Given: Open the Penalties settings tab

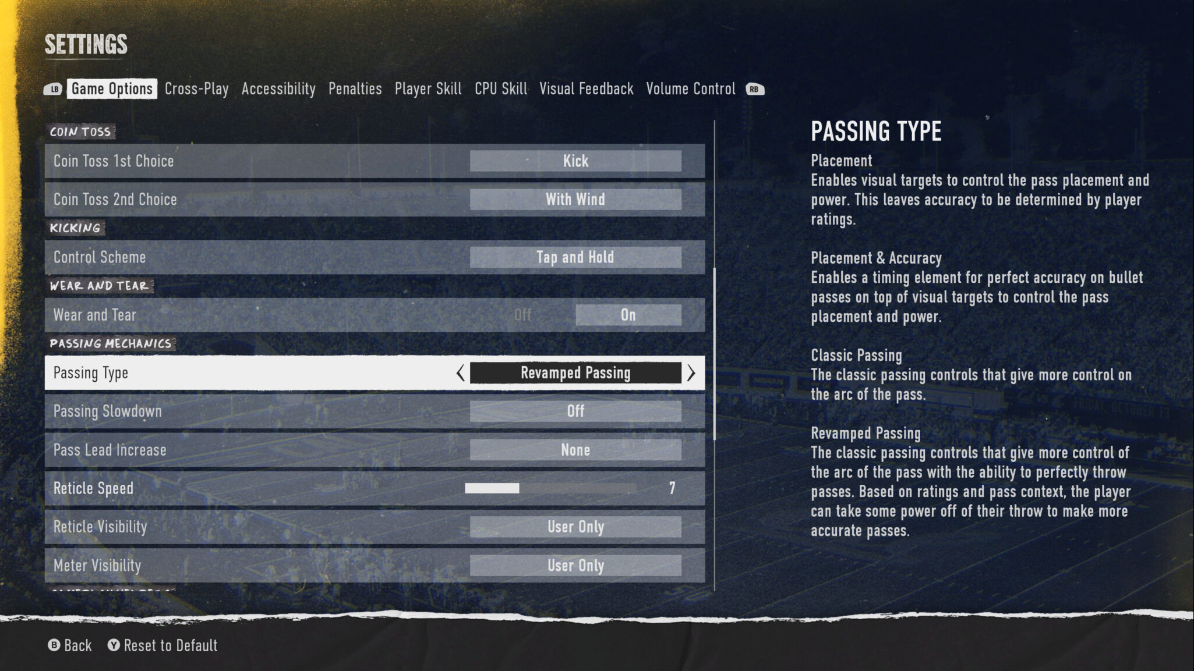Looking at the screenshot, I should [x=354, y=88].
